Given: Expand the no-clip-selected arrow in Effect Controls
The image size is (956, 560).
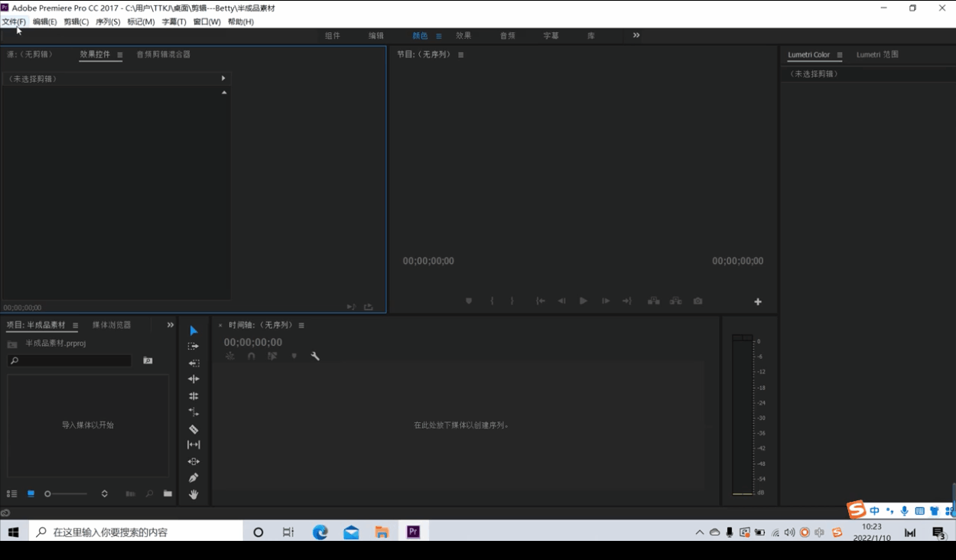Looking at the screenshot, I should [x=223, y=78].
